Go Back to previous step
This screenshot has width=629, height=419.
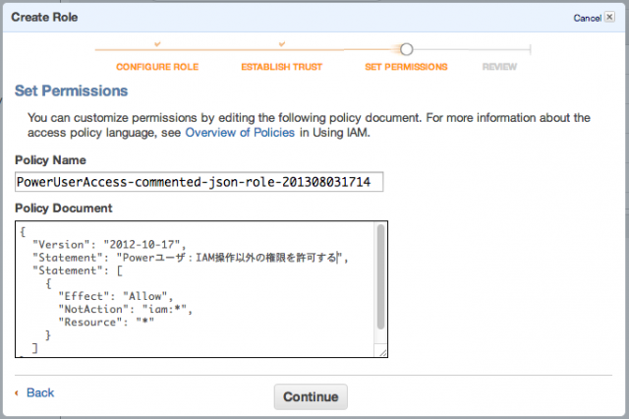coord(40,392)
